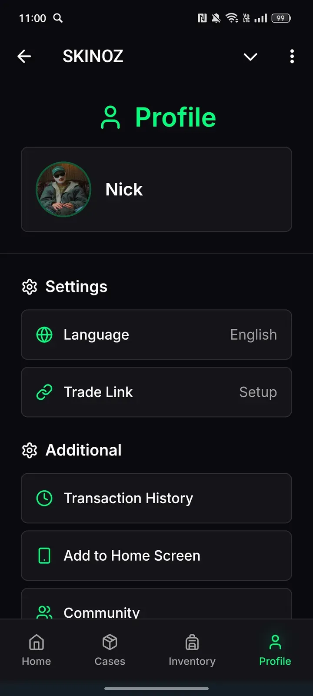Switch to the Home tab

coord(37,650)
